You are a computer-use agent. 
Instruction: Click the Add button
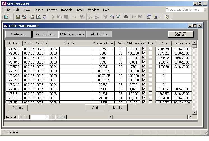(x=95, y=108)
